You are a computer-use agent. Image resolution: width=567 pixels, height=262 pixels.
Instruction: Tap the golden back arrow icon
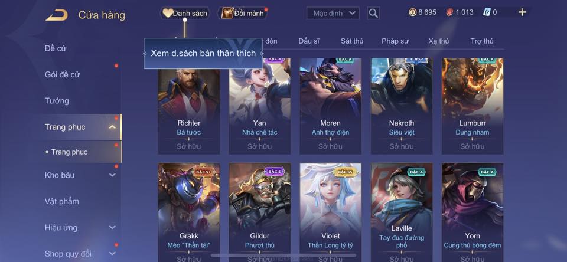click(x=57, y=15)
